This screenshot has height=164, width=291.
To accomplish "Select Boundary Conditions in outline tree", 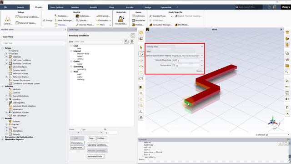I will tap(22, 63).
